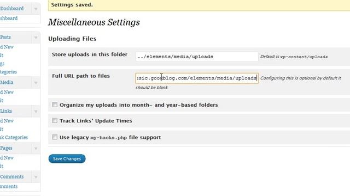This screenshot has width=350, height=196.
Task: Open Edit under Pages
Action: click(x=2, y=166)
